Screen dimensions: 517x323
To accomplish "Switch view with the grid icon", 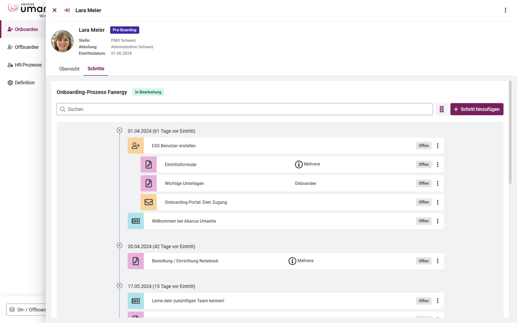I will tap(441, 109).
